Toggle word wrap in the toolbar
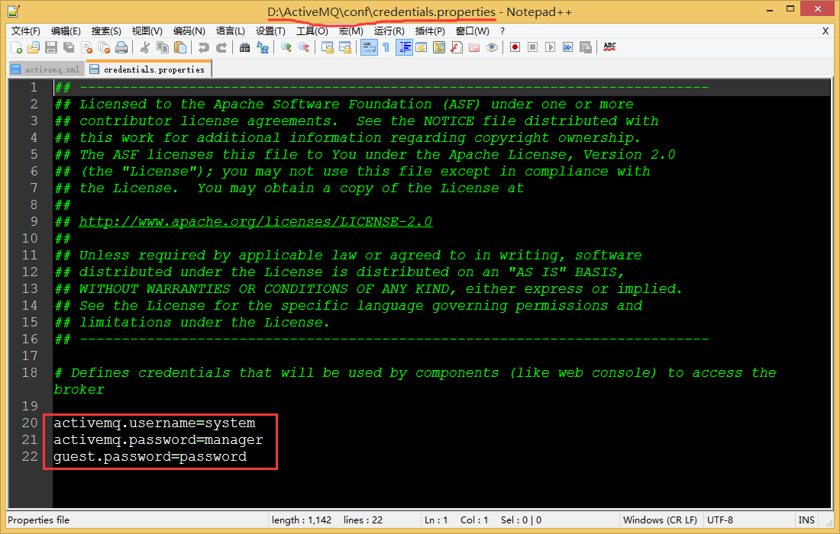The width and height of the screenshot is (840, 534). (x=369, y=47)
